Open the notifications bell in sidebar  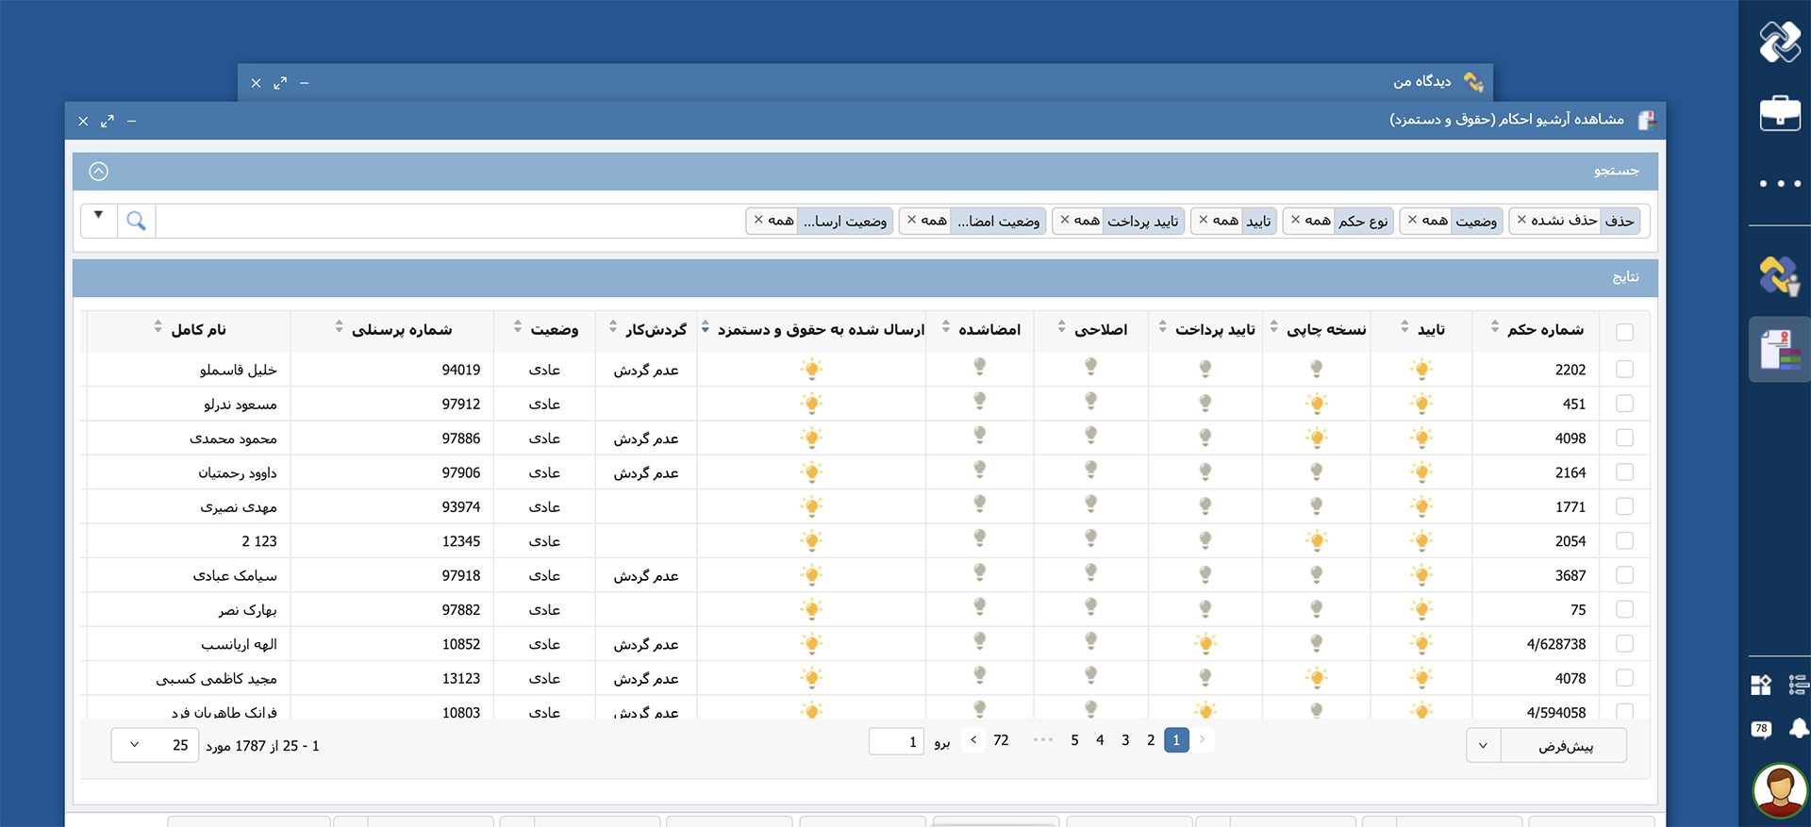tap(1799, 728)
